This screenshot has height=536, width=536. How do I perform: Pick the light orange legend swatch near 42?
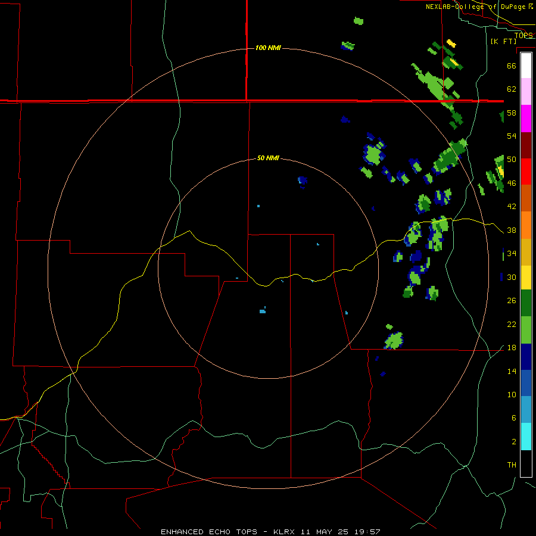coord(526,225)
